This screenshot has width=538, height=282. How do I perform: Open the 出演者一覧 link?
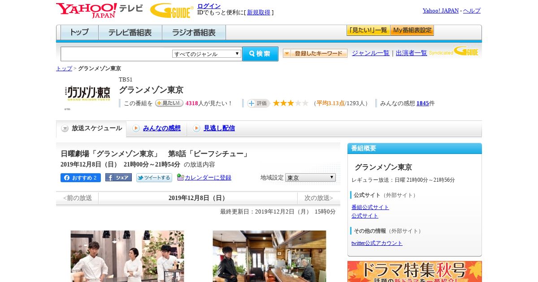coord(412,53)
